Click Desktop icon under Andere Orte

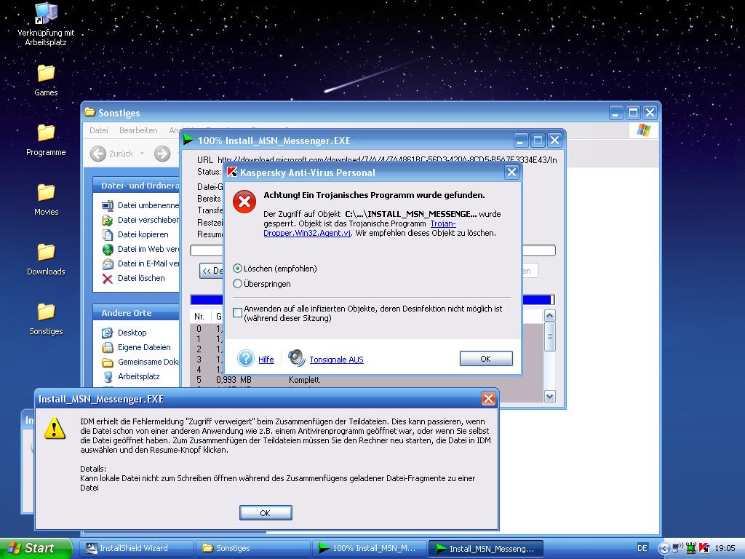pos(108,333)
